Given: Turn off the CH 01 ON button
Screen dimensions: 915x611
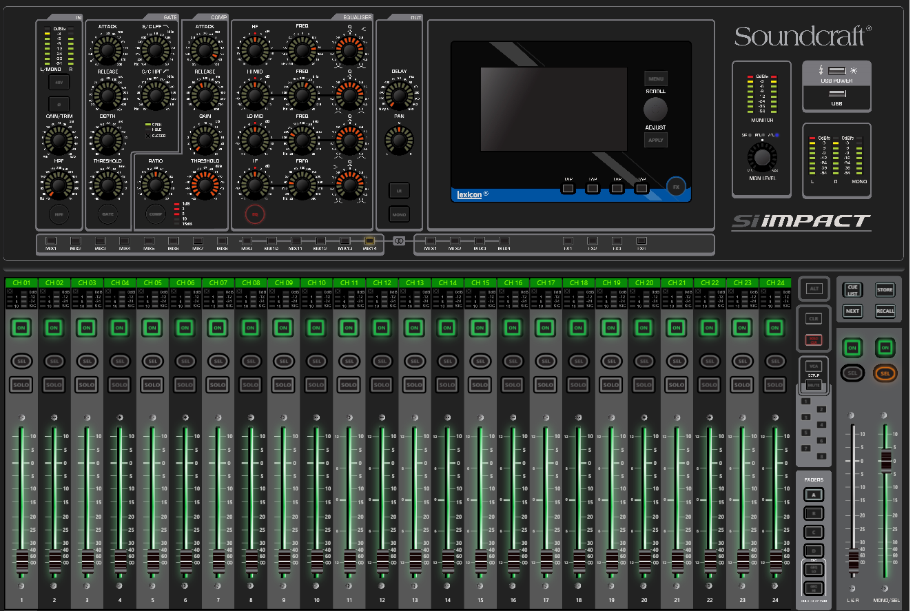Looking at the screenshot, I should click(21, 328).
